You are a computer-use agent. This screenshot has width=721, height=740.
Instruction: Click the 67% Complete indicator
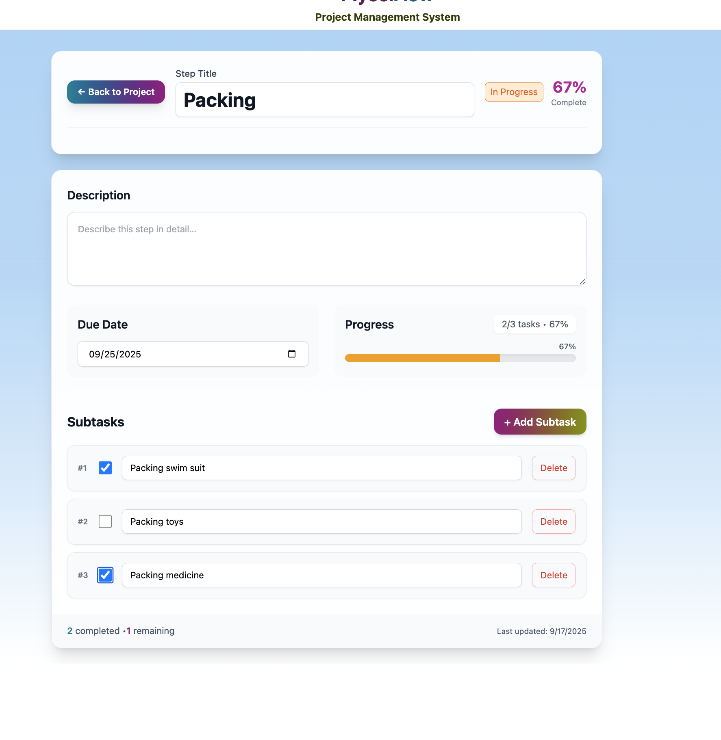point(569,93)
